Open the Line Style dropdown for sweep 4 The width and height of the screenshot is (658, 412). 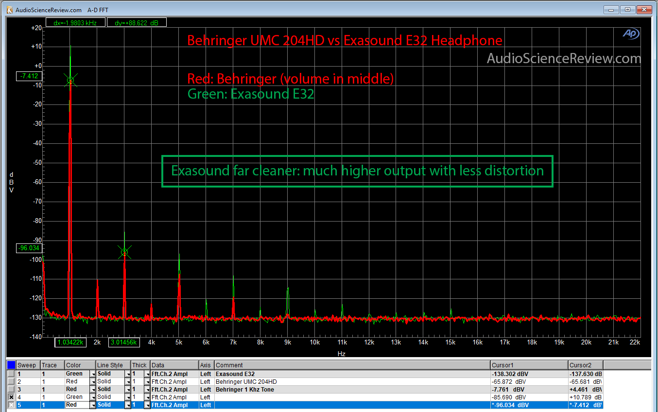[128, 397]
